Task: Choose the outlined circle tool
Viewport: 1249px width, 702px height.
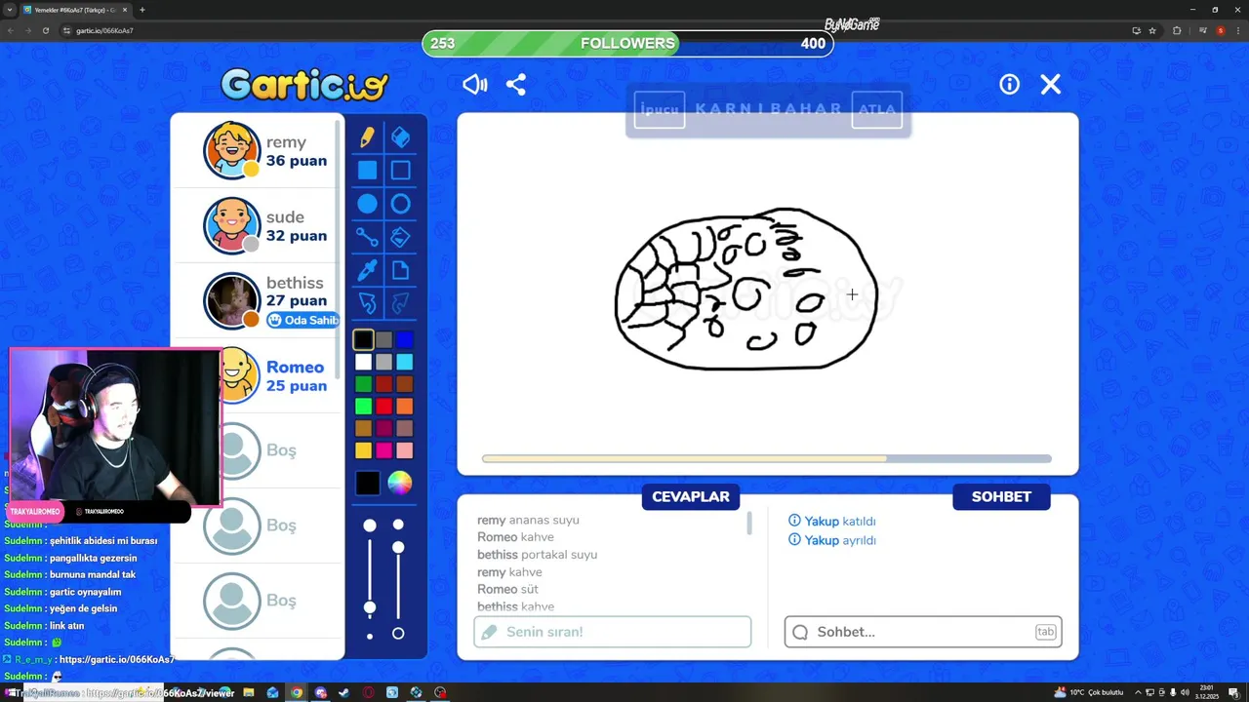Action: tap(400, 204)
